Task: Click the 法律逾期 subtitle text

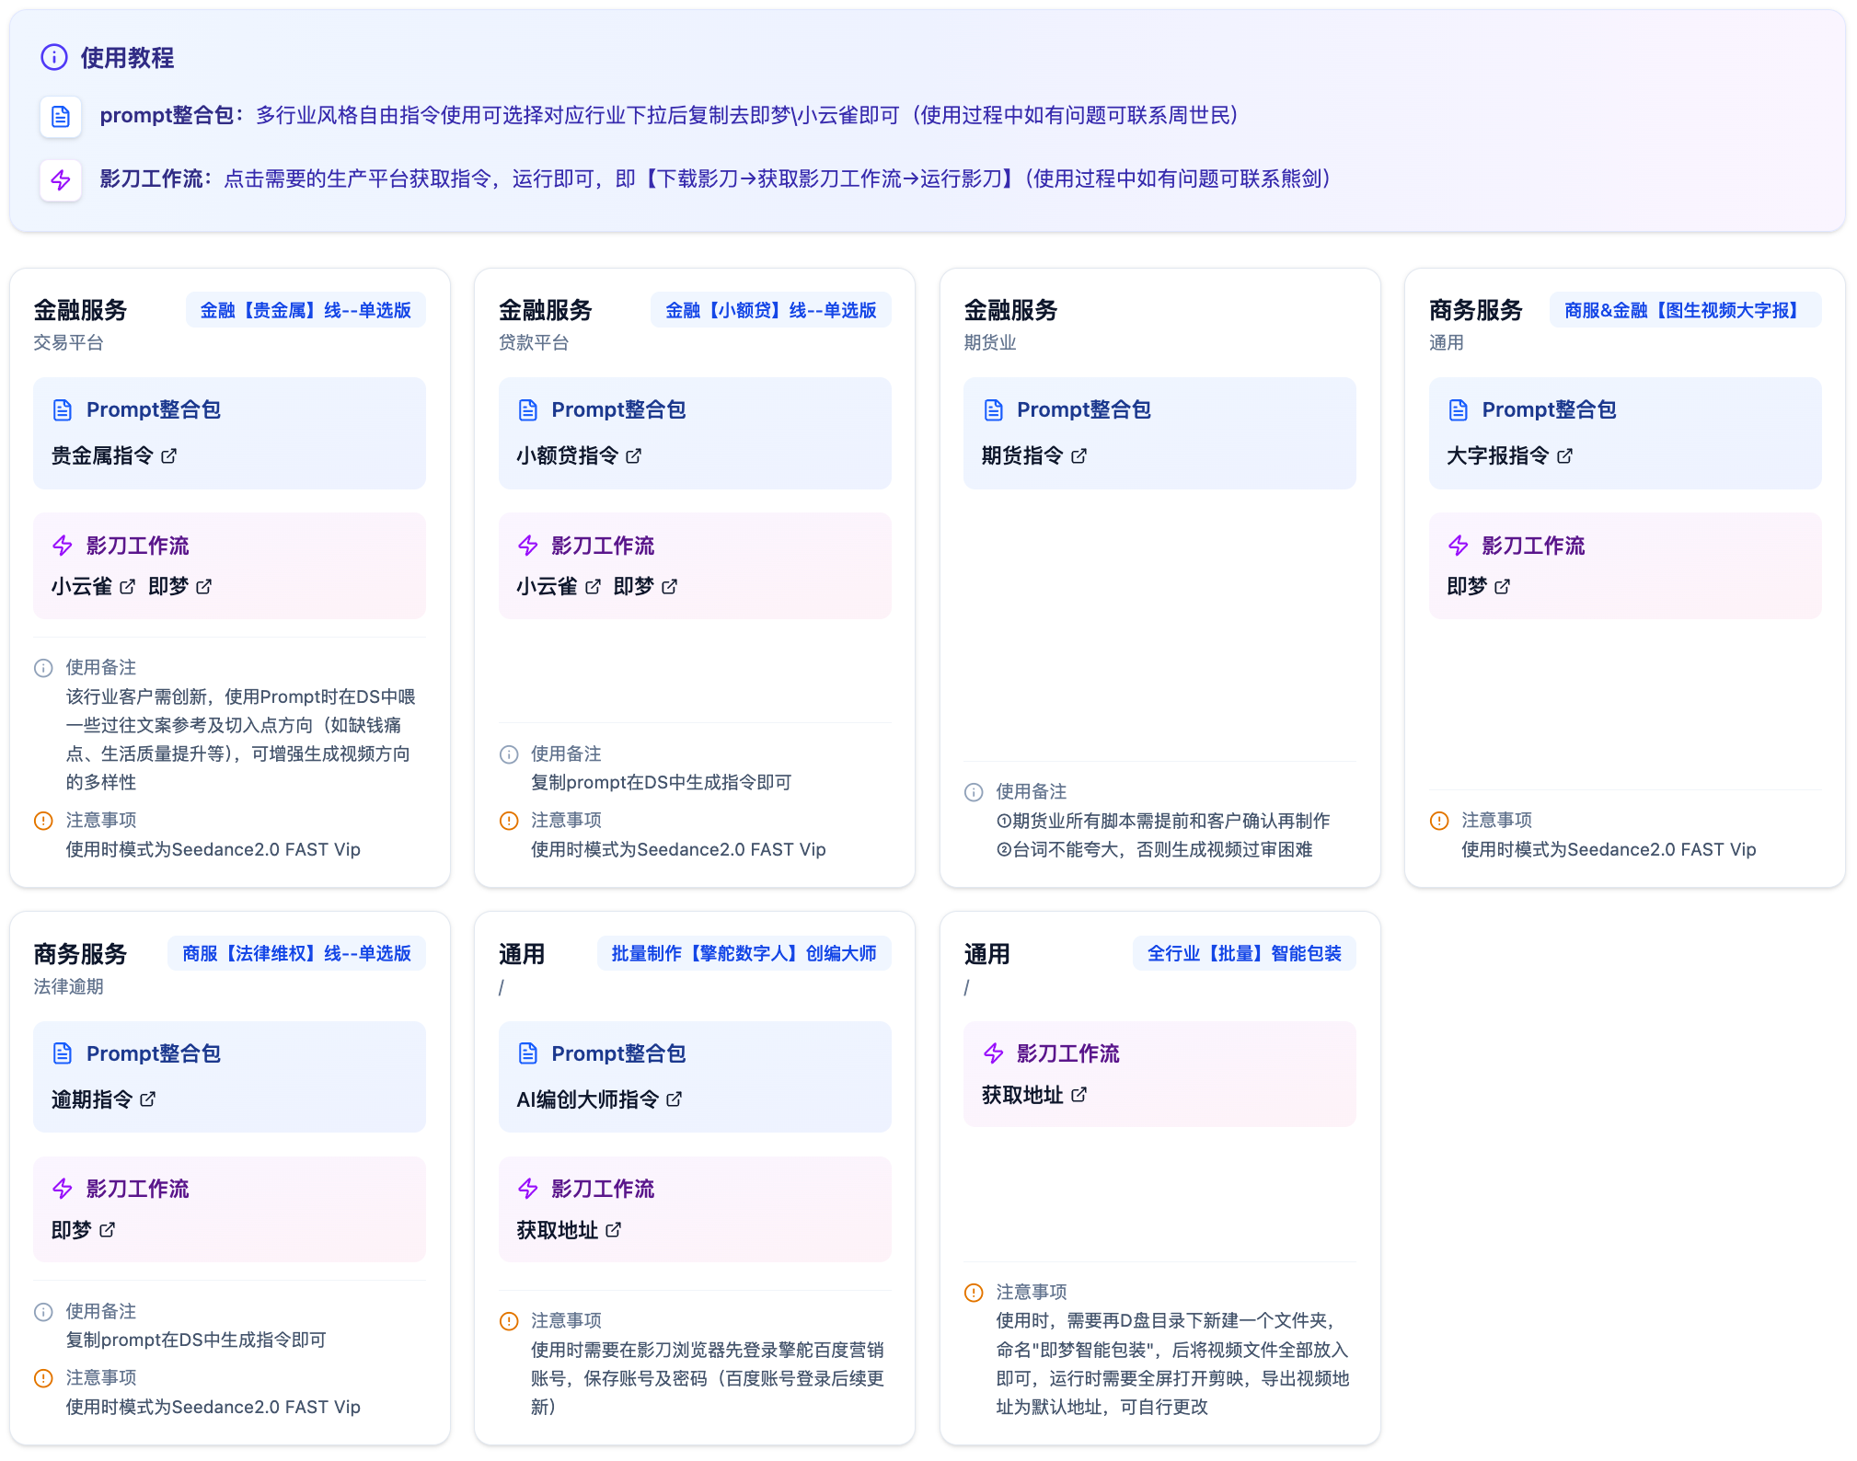Action: pyautogui.click(x=69, y=986)
